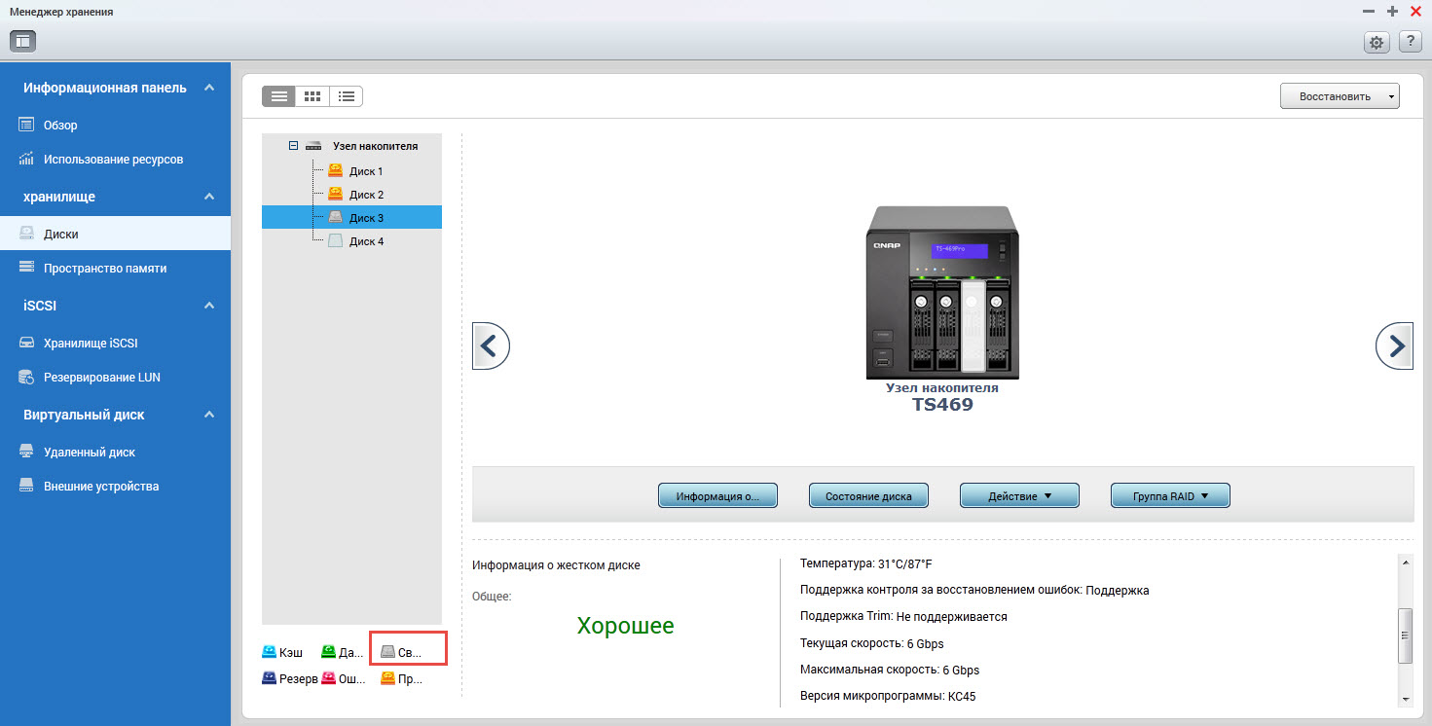Screen dimensions: 1432x726
Task: Collapse the Информационная панель section
Action: coord(209,88)
